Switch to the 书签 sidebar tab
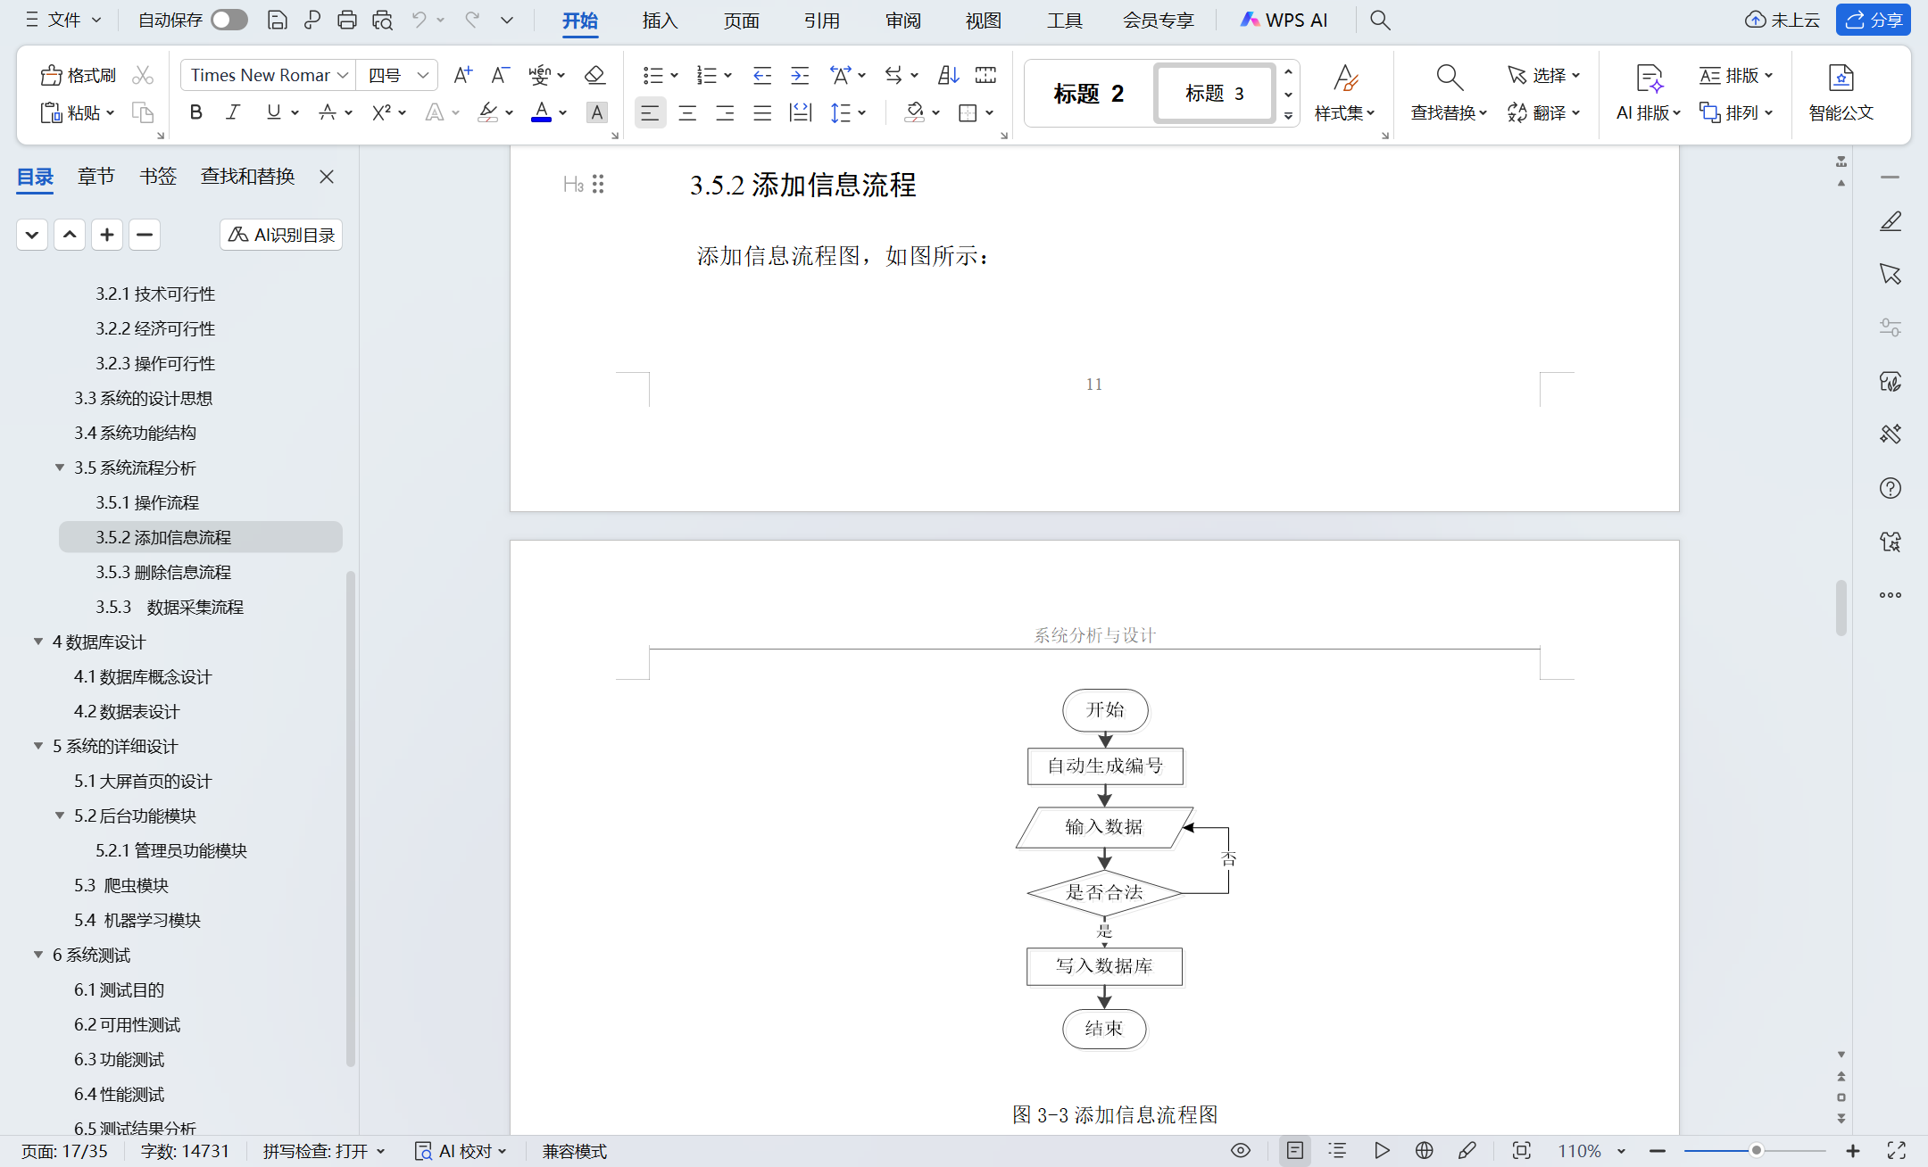1928x1167 pixels. 158,177
